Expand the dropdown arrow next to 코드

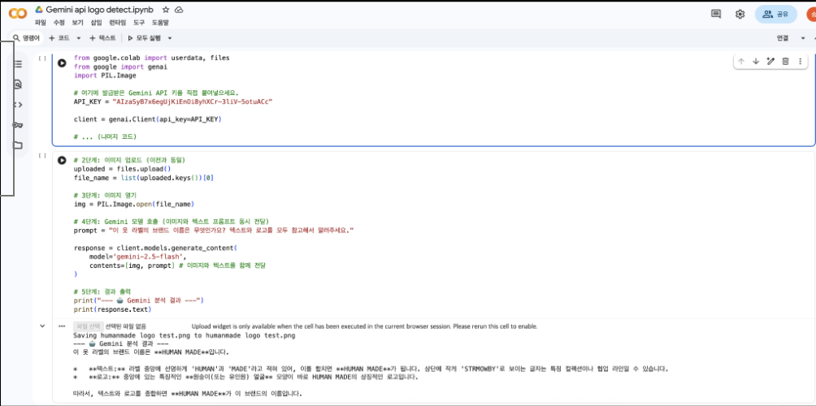coord(79,38)
